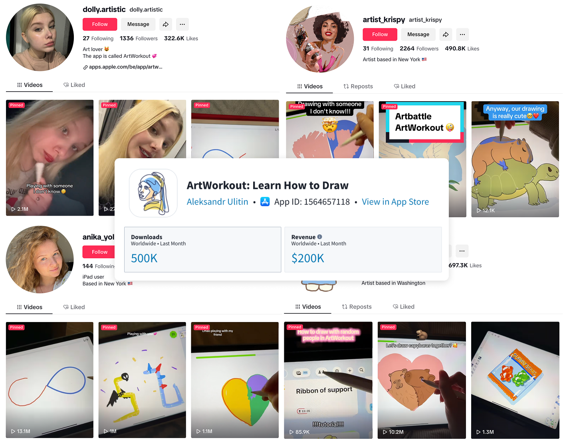This screenshot has height=442, width=563.
Task: Switch to Liked tab on dolly.artistic profile
Action: (x=74, y=85)
